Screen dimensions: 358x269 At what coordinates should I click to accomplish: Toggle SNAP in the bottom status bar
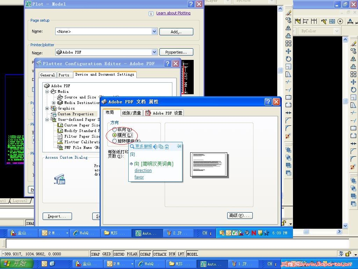(95, 254)
